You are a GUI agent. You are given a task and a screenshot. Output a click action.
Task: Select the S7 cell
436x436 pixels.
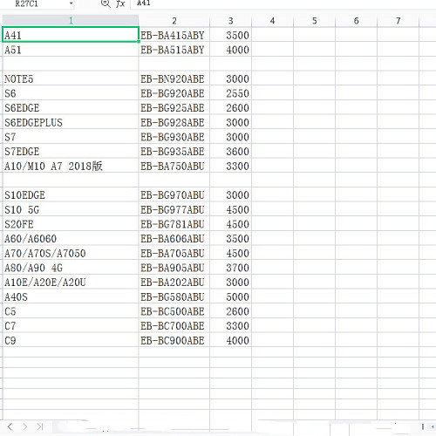[x=71, y=137]
